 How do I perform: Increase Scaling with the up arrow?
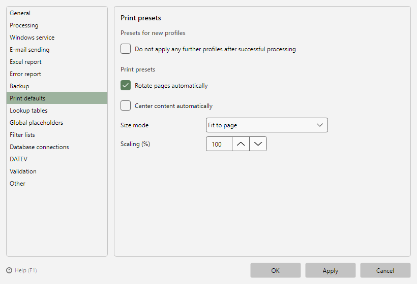241,144
